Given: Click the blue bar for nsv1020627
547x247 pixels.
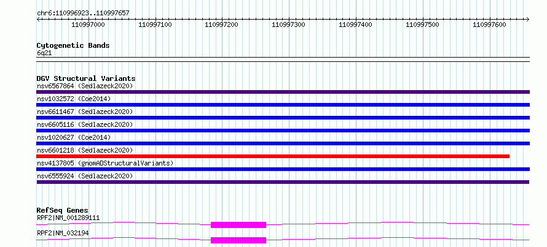Looking at the screenshot, I should (283, 143).
